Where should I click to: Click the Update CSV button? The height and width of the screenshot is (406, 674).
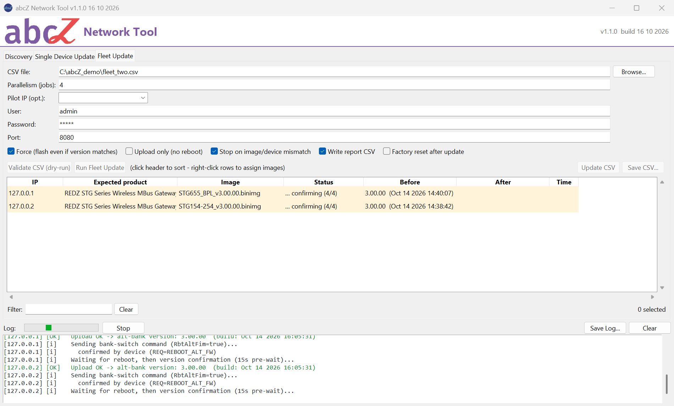coord(598,167)
